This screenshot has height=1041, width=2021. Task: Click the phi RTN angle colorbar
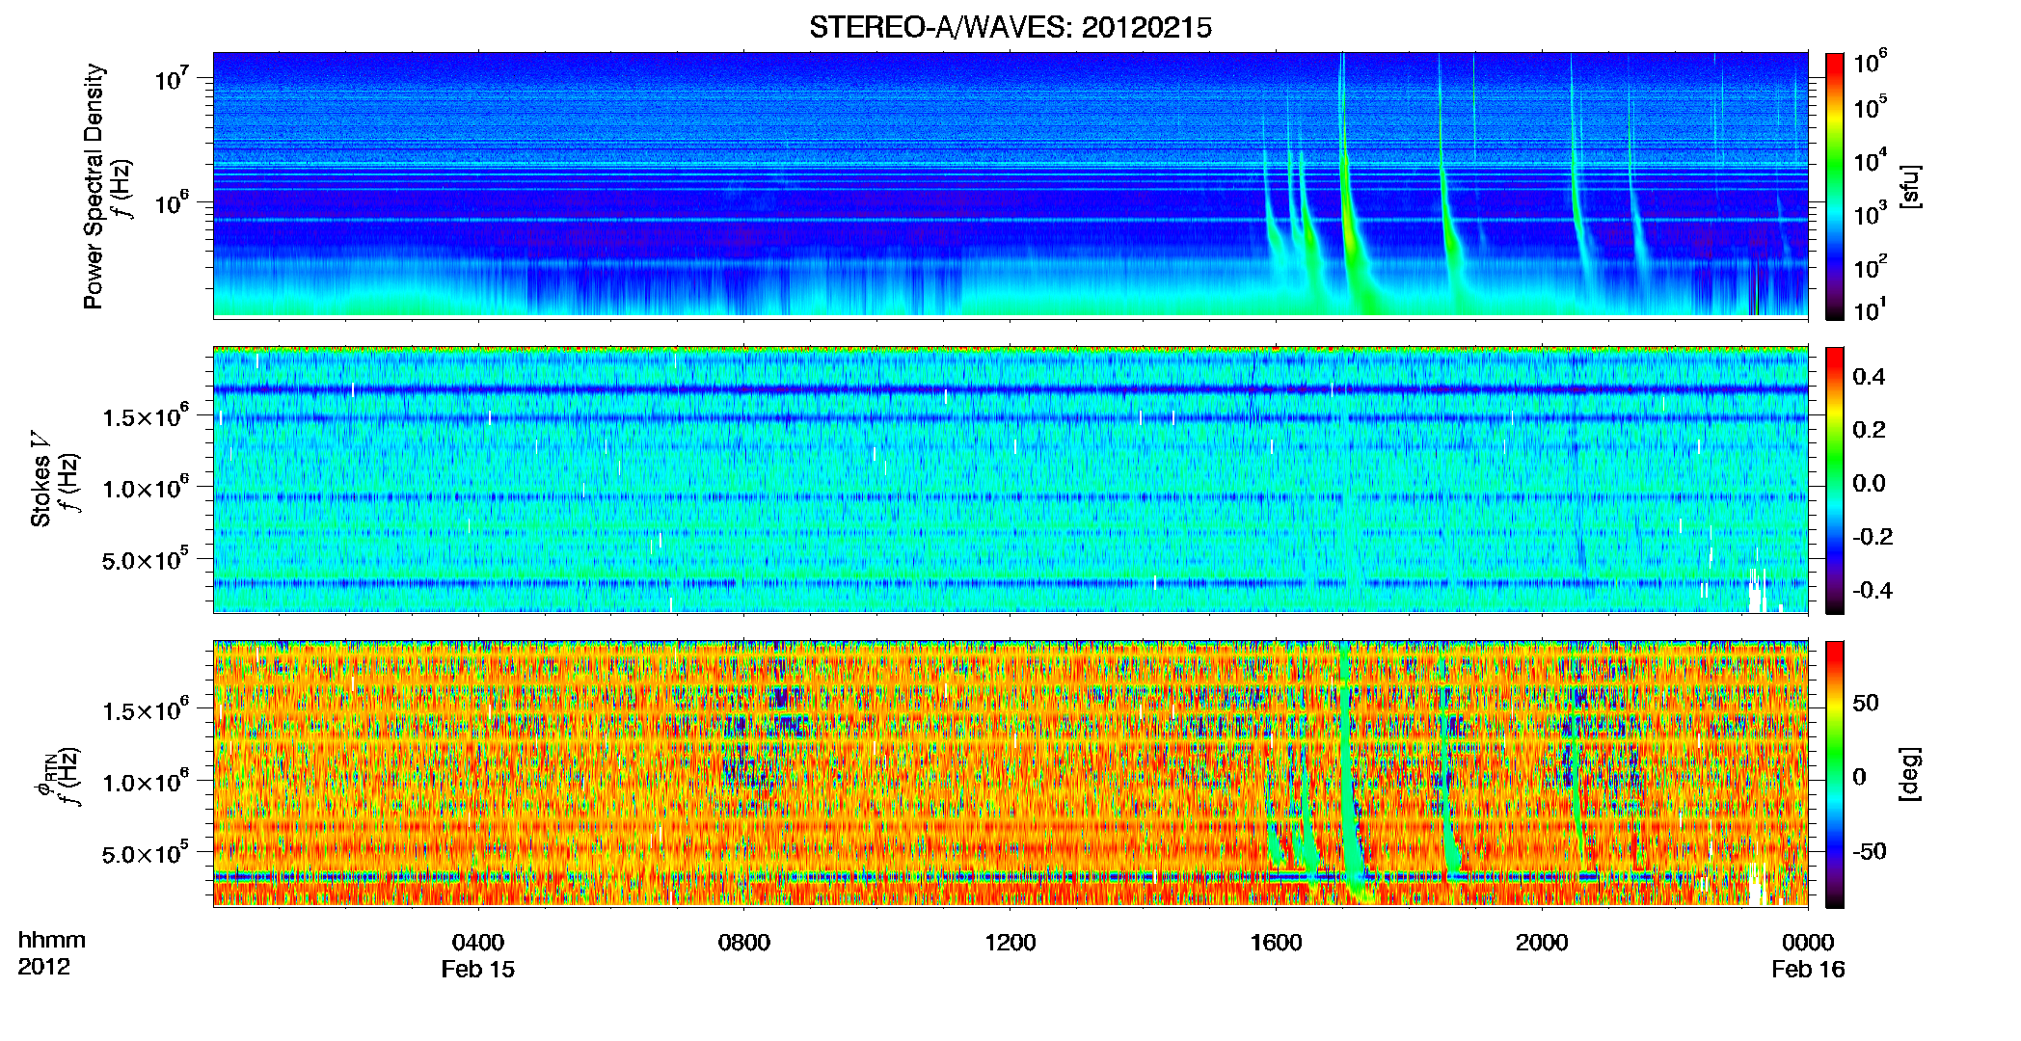point(1834,774)
